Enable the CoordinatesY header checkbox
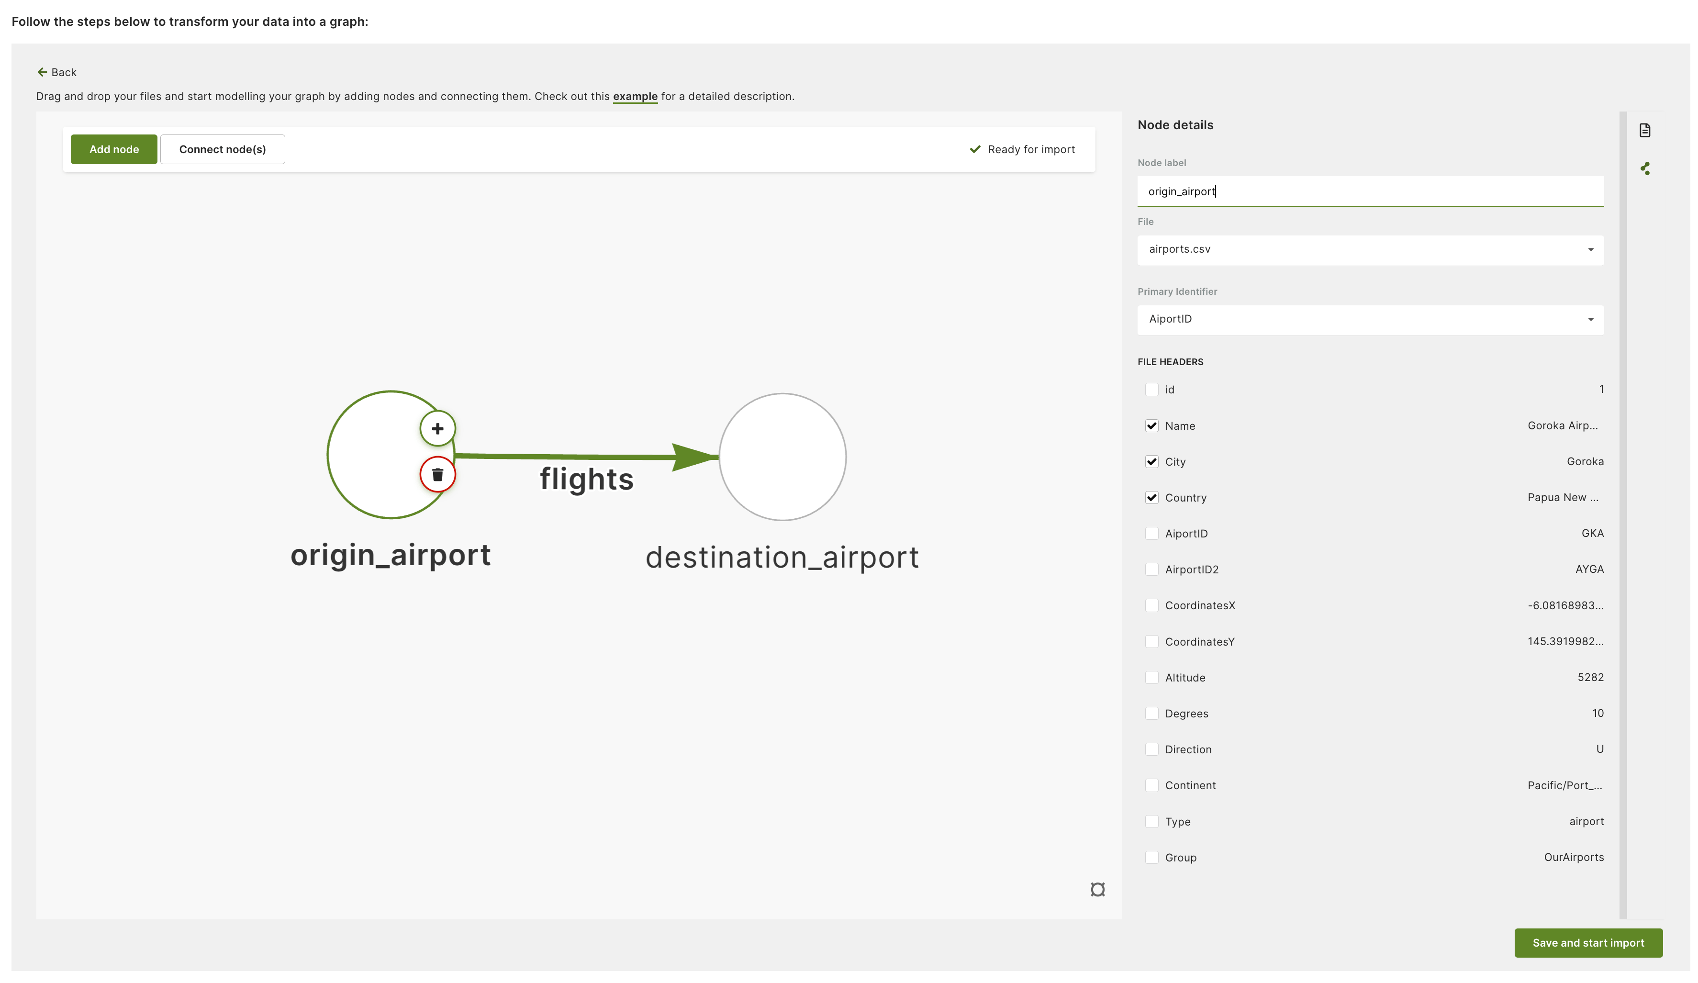 click(1151, 641)
